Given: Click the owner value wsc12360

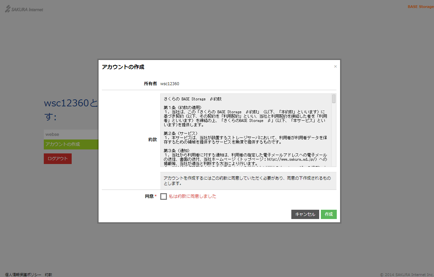Looking at the screenshot, I should click(x=170, y=84).
